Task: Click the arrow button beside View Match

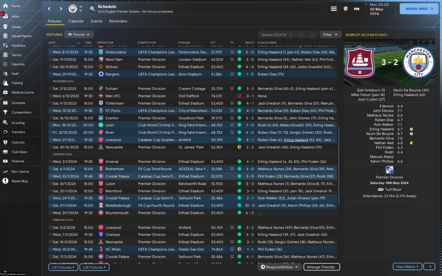Action: [430, 267]
